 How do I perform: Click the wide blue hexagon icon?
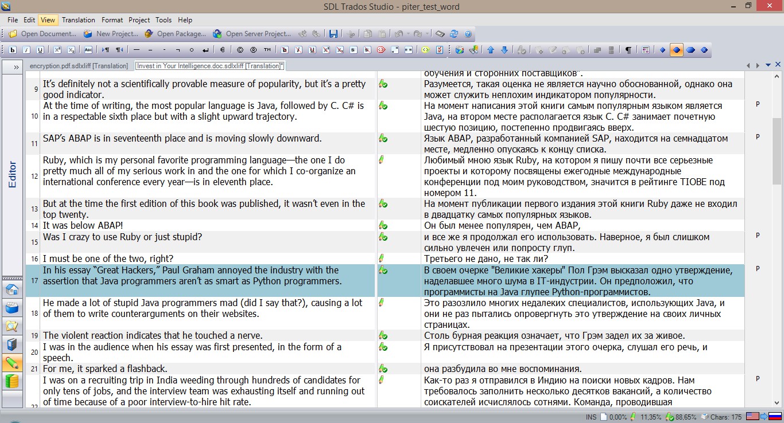point(690,50)
